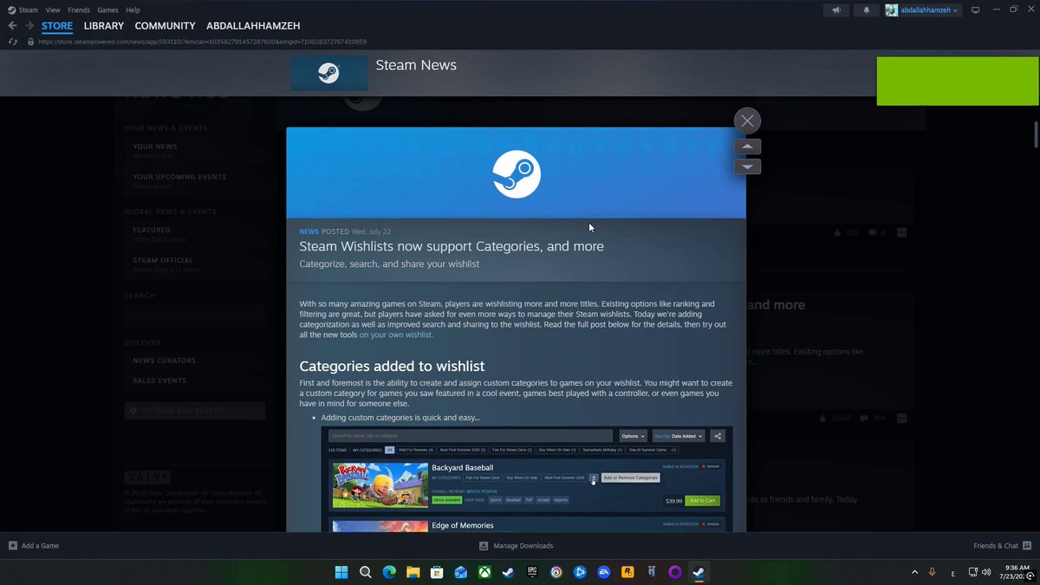This screenshot has width=1040, height=585.
Task: Select STEAM OFFICIAL in the sidebar
Action: (x=163, y=260)
